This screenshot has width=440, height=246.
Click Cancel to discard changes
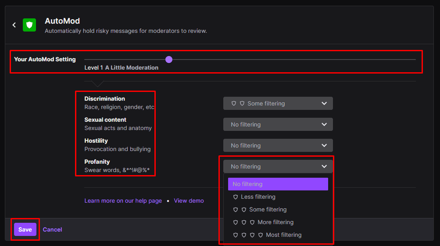click(53, 229)
